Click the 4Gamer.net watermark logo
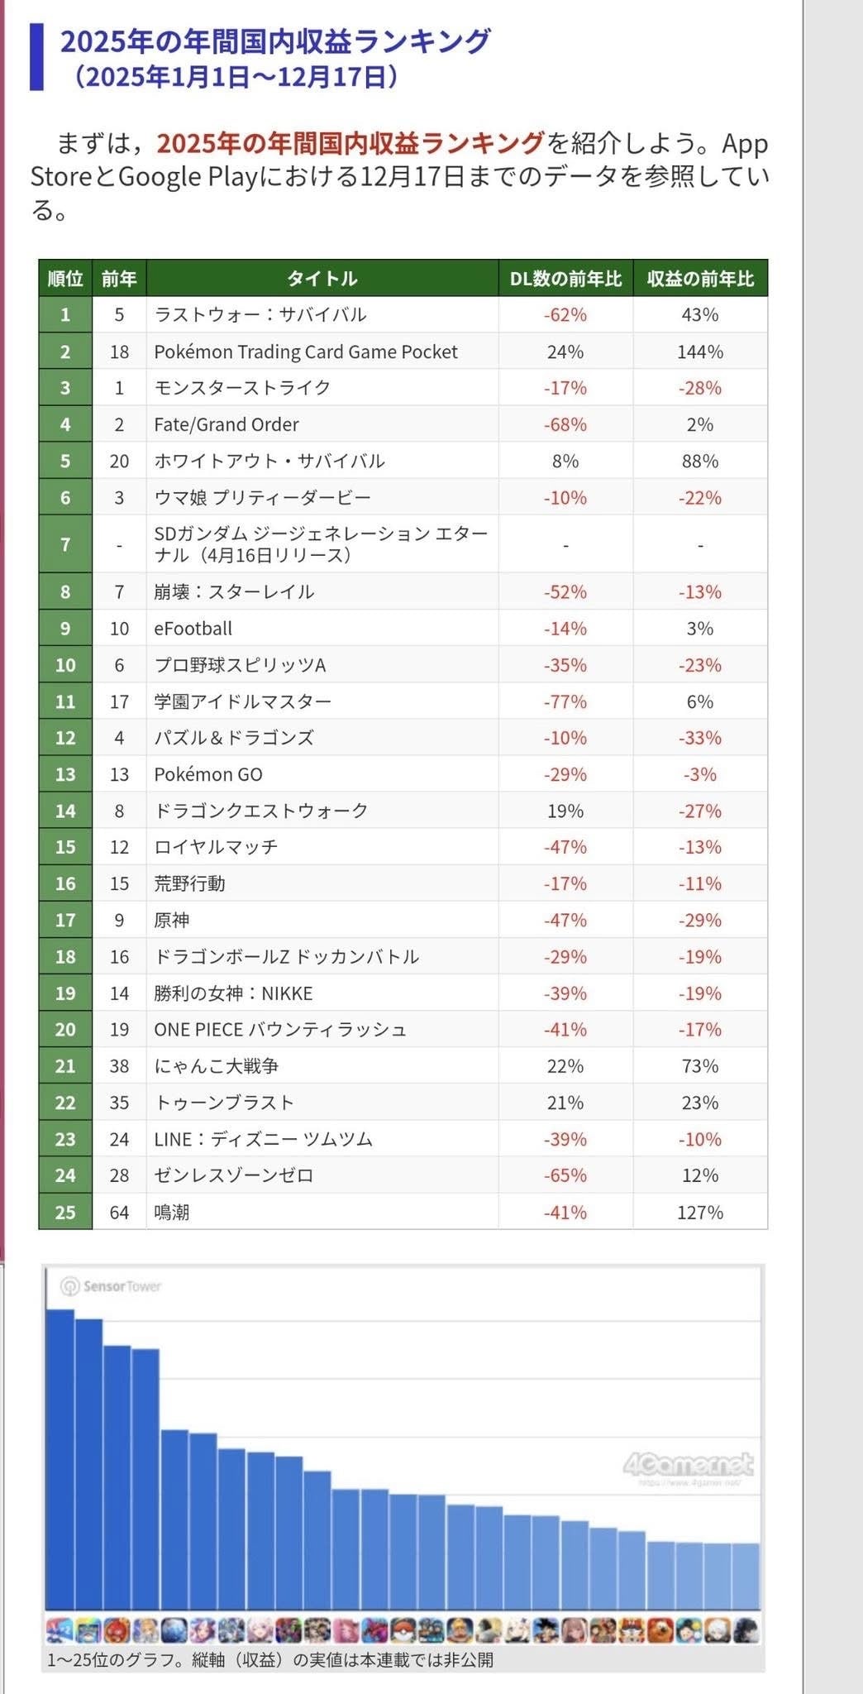 tap(688, 1466)
